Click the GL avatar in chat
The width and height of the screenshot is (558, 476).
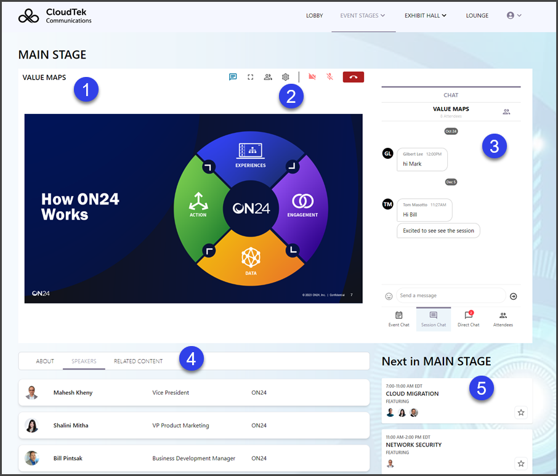click(387, 153)
